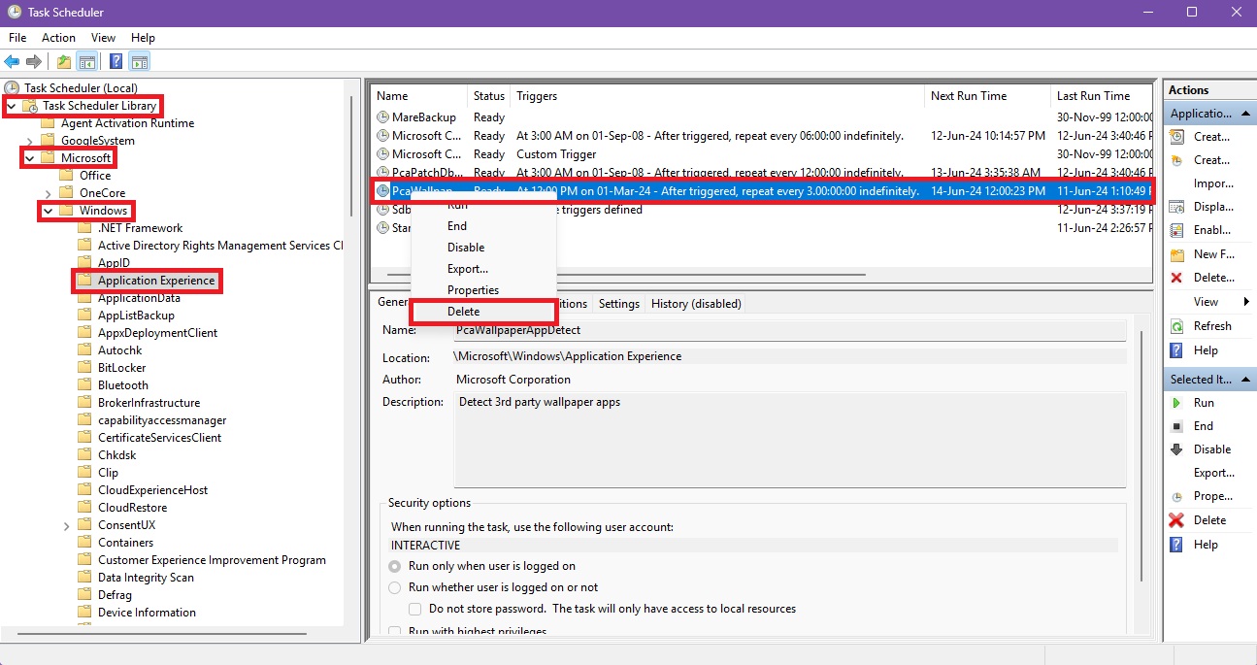Click the Help question mark toolbar icon
This screenshot has width=1257, height=665.
(x=115, y=61)
